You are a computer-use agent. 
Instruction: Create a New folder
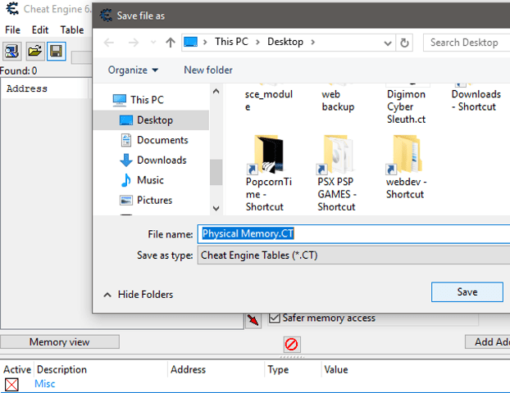208,70
